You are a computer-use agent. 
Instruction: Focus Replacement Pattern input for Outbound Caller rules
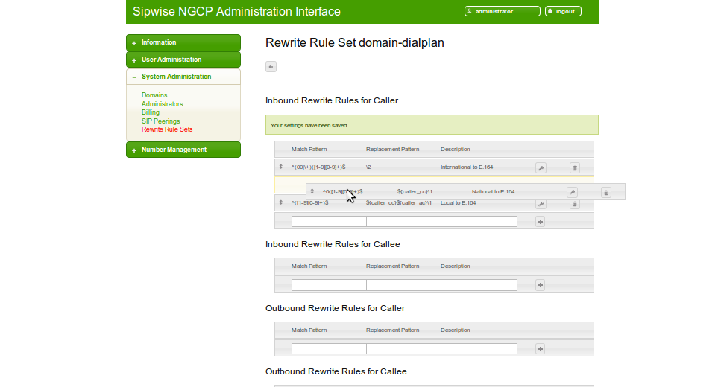[403, 349]
